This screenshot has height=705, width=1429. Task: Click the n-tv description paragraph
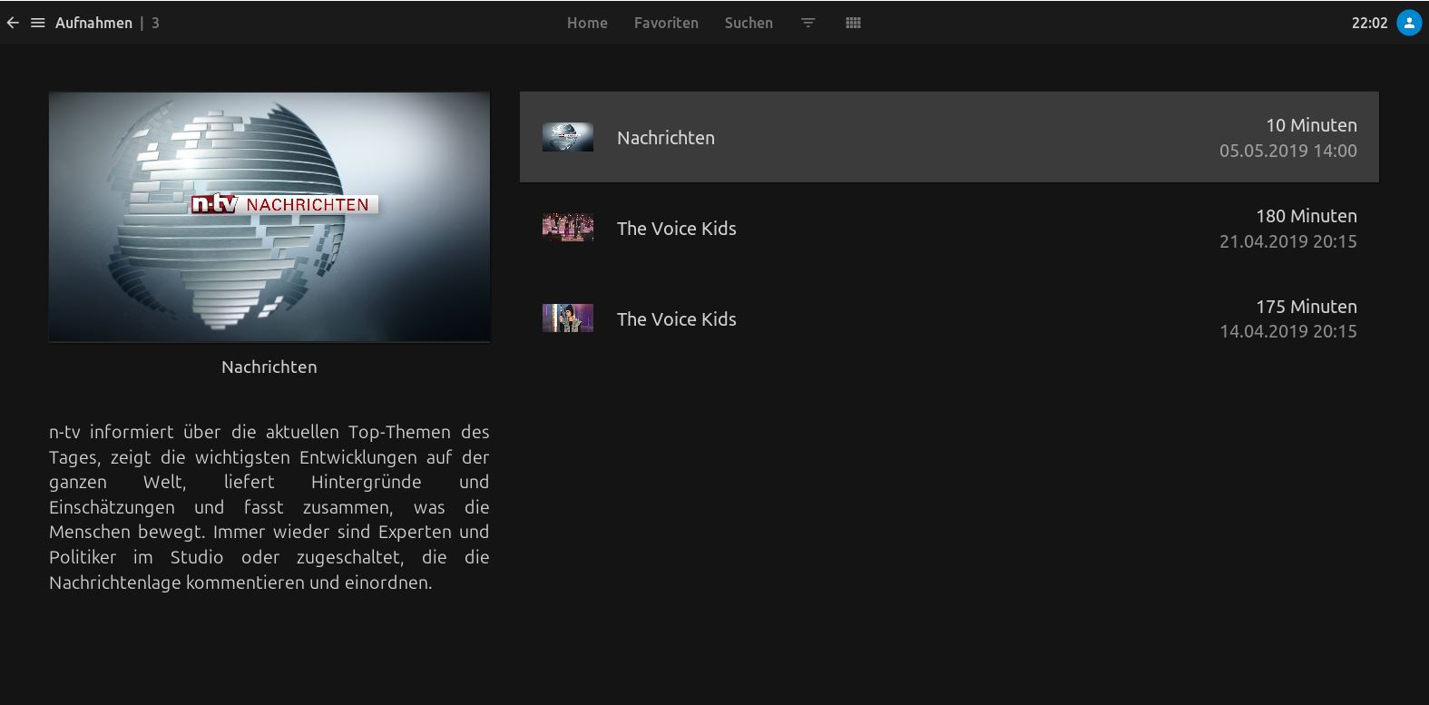pyautogui.click(x=269, y=507)
